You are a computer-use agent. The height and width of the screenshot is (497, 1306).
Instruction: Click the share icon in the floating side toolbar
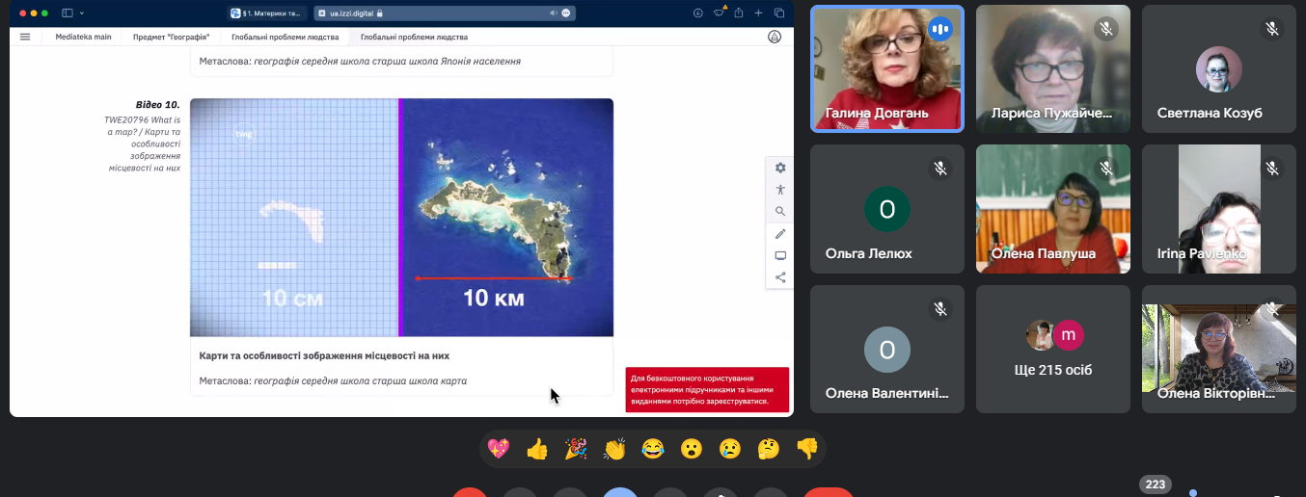780,277
